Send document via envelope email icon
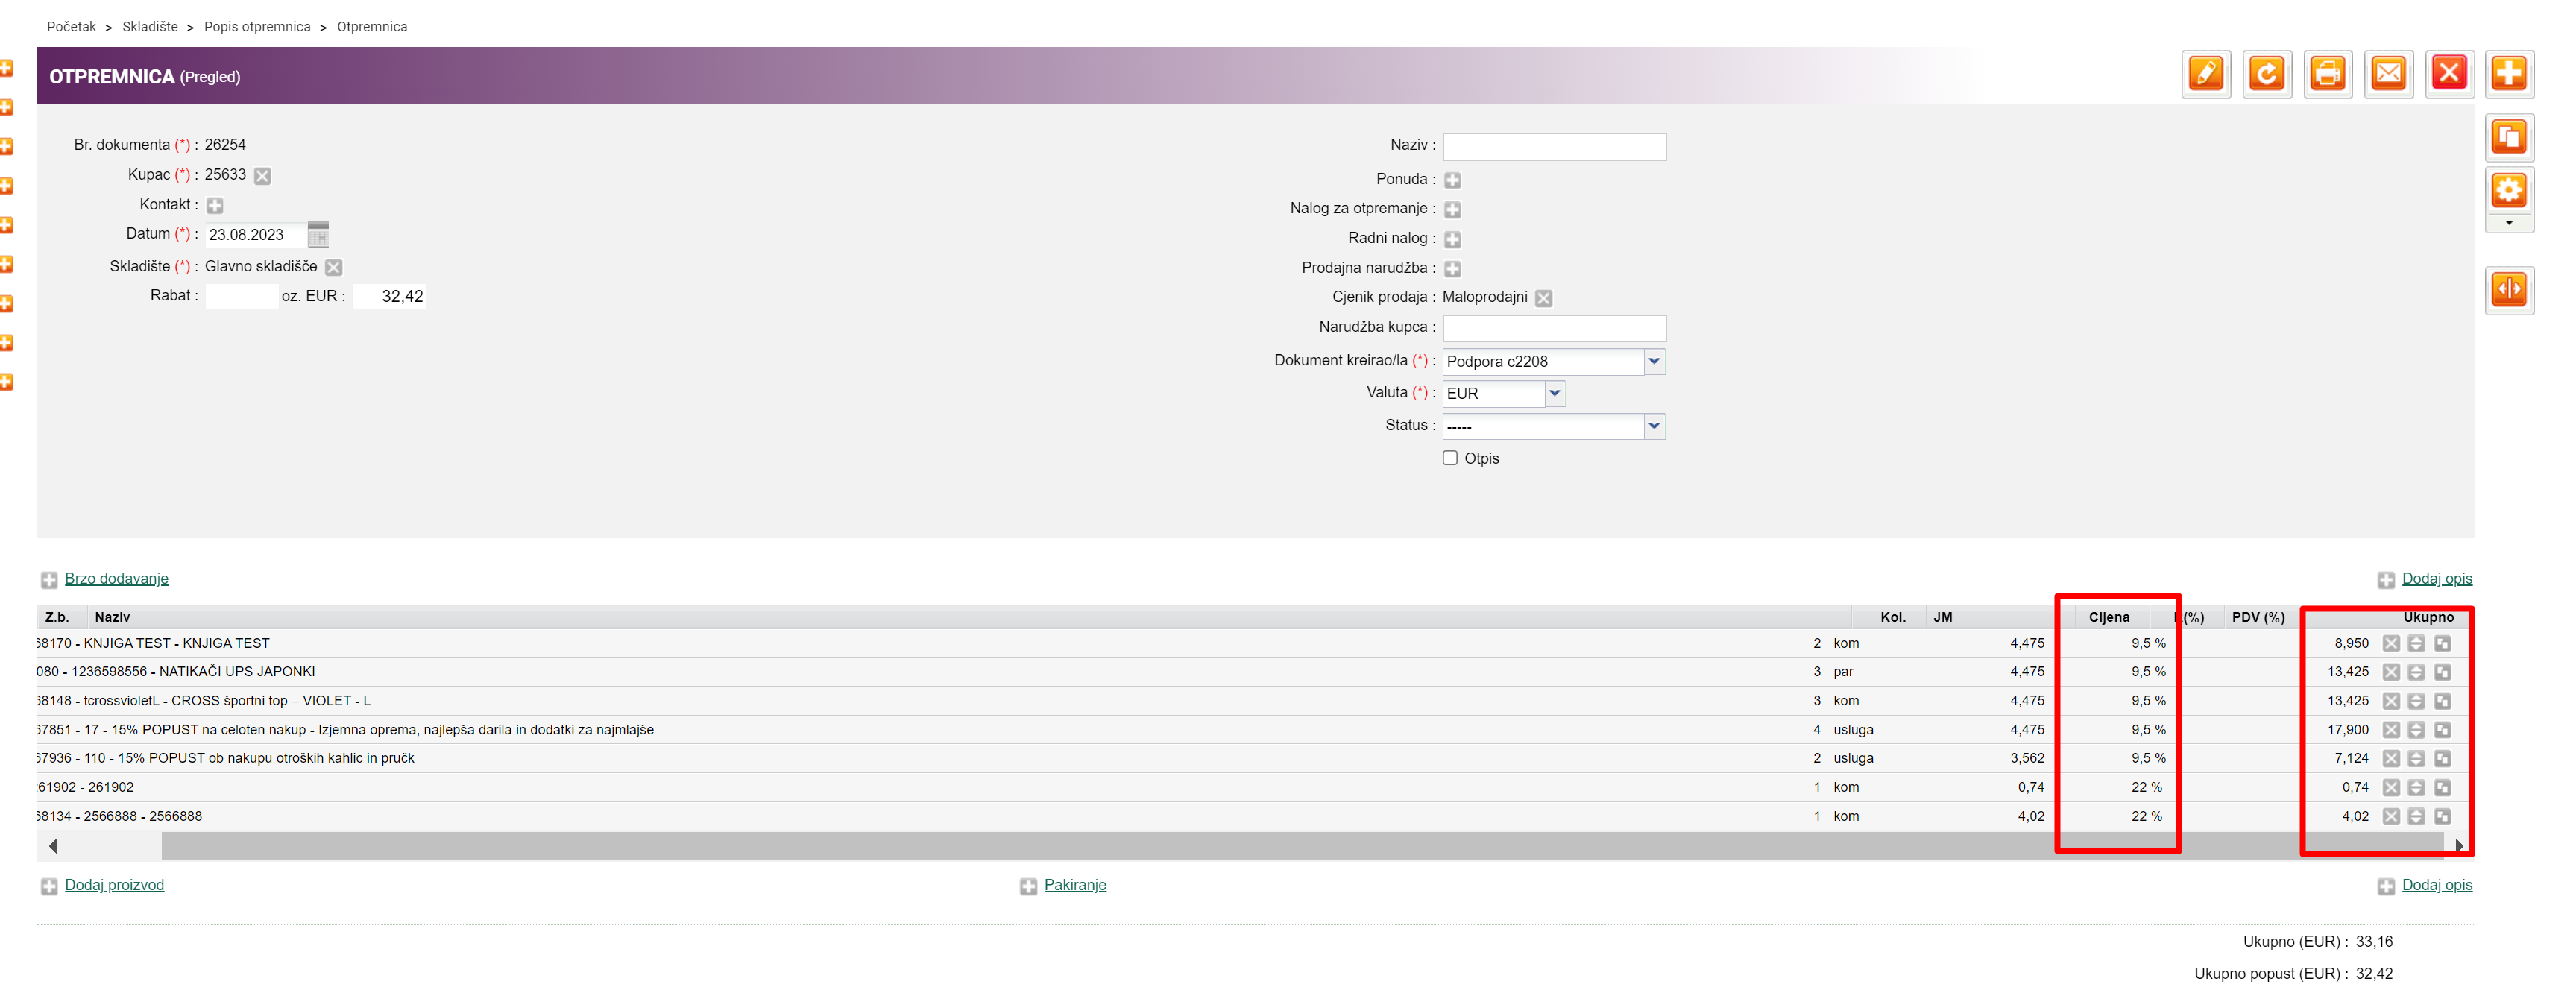 pyautogui.click(x=2388, y=74)
